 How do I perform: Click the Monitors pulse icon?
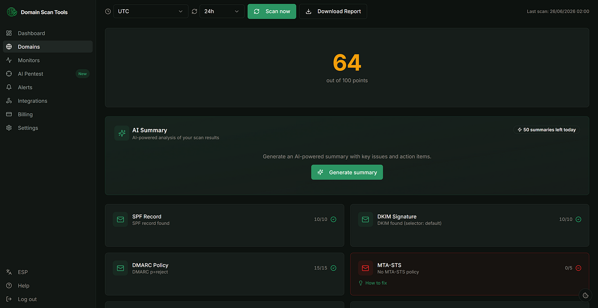pos(9,60)
